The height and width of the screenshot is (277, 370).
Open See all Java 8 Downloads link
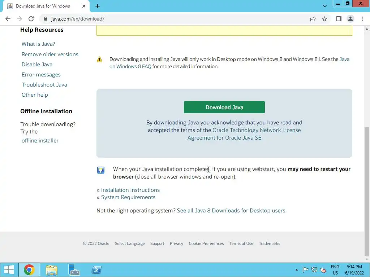[x=232, y=211]
